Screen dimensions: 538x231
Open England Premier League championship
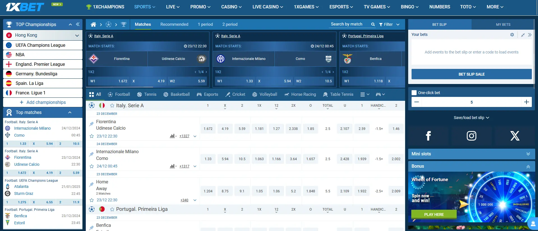pos(43,64)
